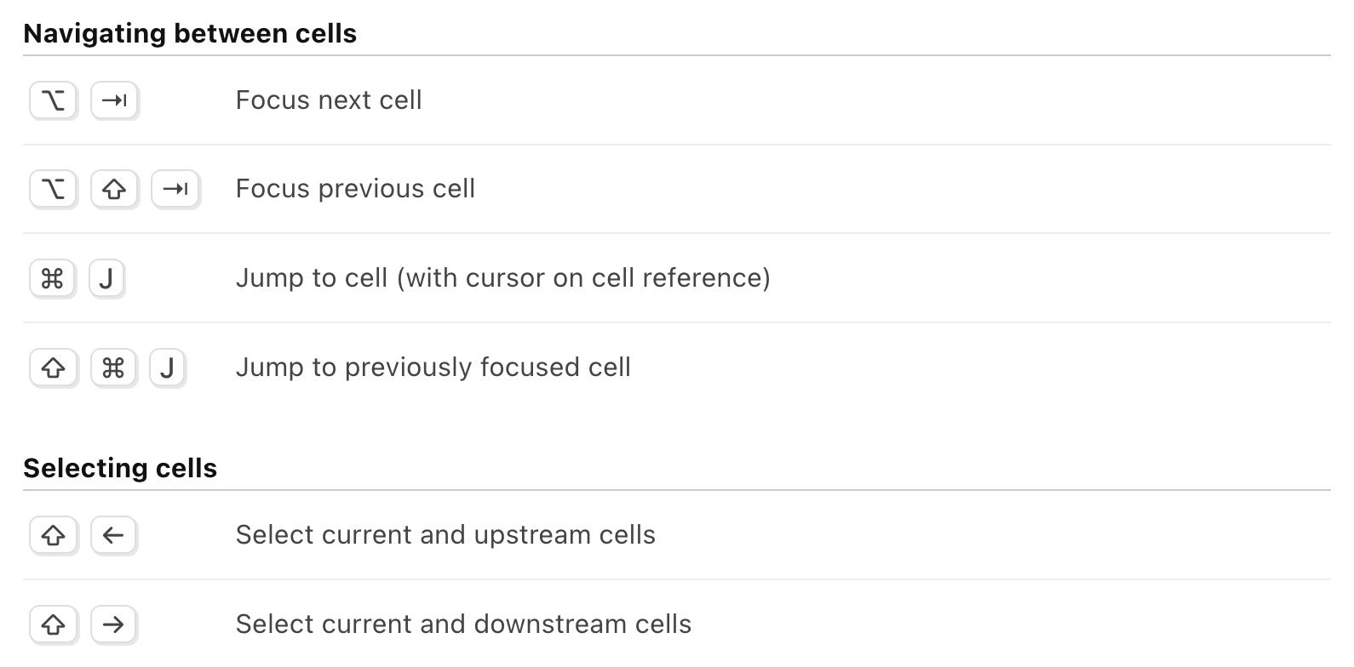The width and height of the screenshot is (1354, 667).
Task: Click the Option key in the Focus previous cell row
Action: tap(53, 189)
